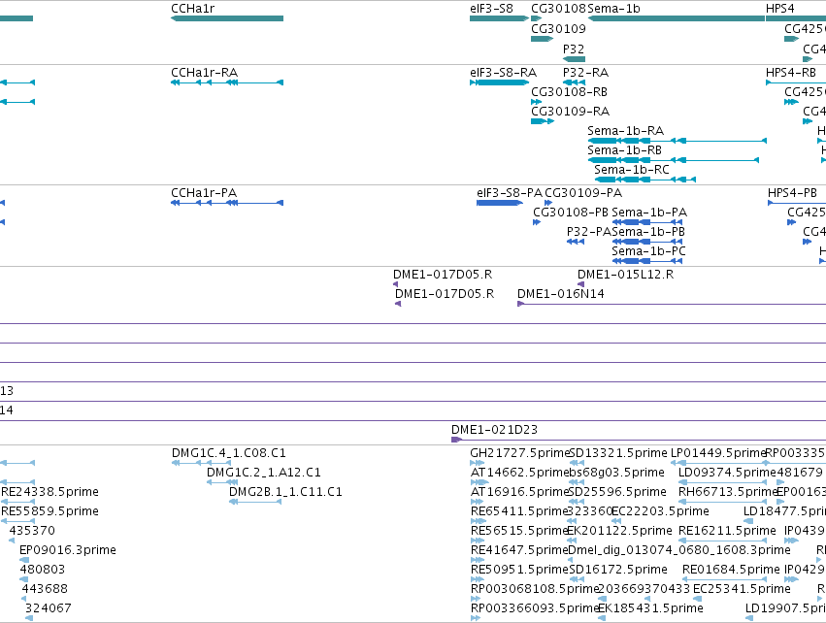Select the Sema-1b-RA transcript

point(677,141)
